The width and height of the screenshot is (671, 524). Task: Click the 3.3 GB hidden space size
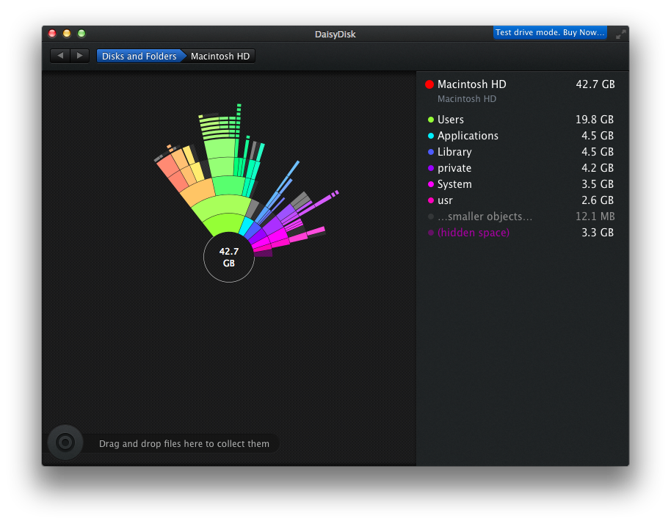(x=598, y=233)
